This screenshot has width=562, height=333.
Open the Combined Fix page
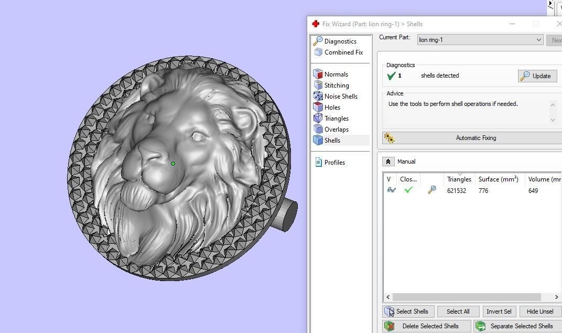(x=338, y=52)
